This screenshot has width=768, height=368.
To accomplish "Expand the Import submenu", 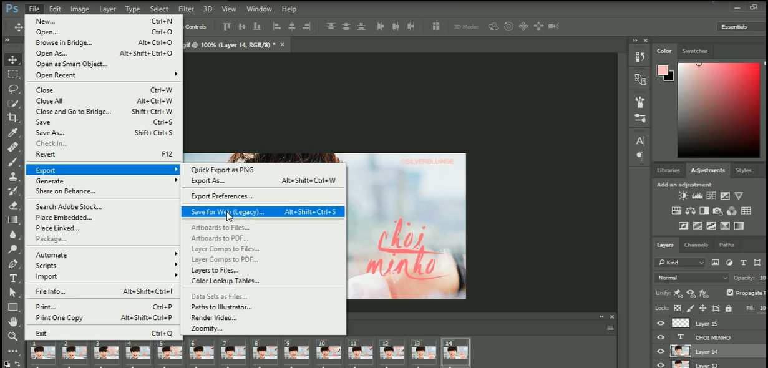I will point(104,276).
